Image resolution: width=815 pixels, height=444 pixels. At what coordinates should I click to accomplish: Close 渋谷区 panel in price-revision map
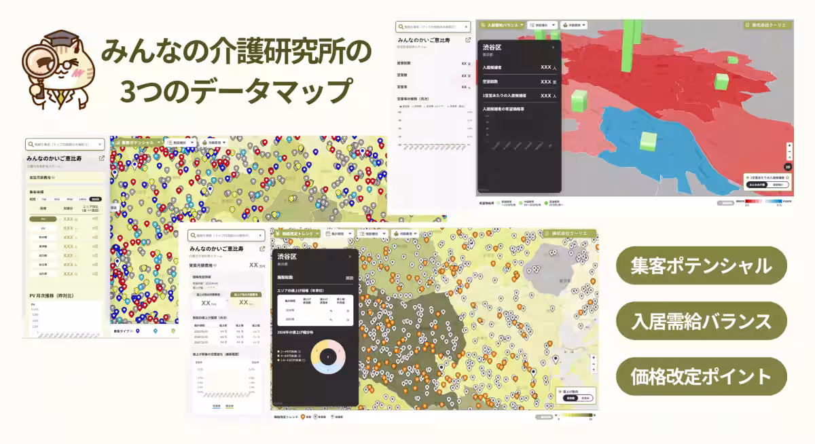(350, 257)
